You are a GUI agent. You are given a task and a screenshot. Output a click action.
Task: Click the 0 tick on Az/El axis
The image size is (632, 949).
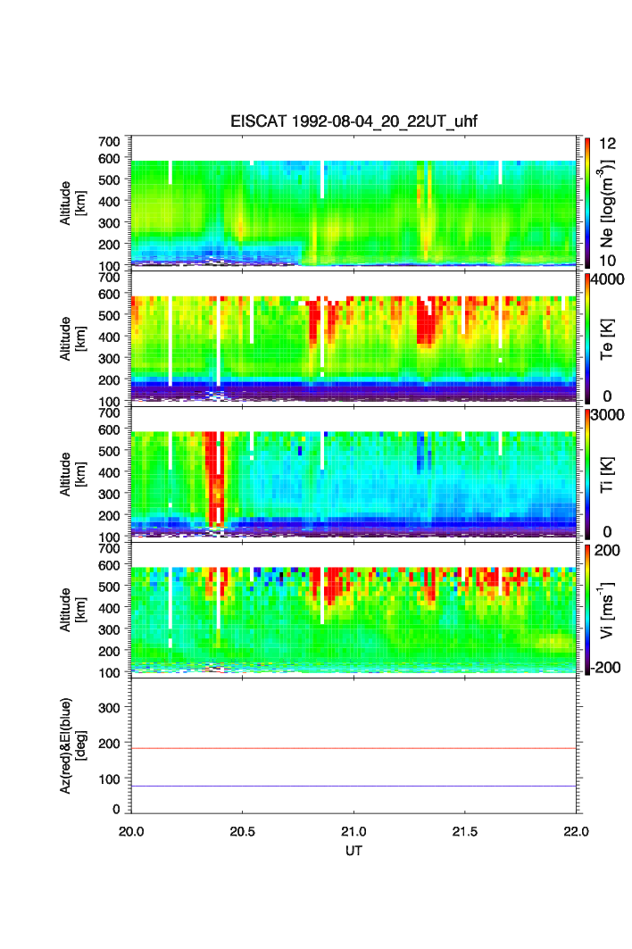point(116,809)
